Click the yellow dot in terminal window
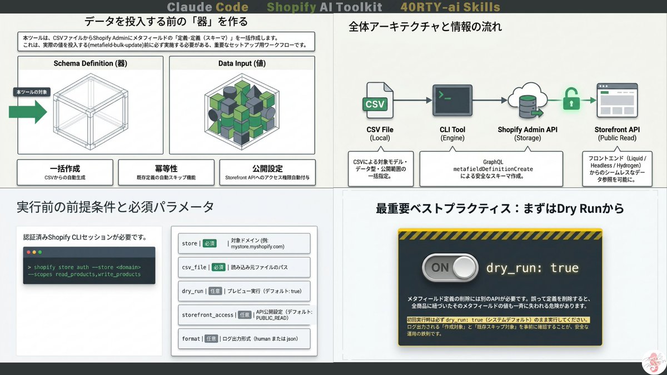The width and height of the screenshot is (667, 375). point(34,252)
